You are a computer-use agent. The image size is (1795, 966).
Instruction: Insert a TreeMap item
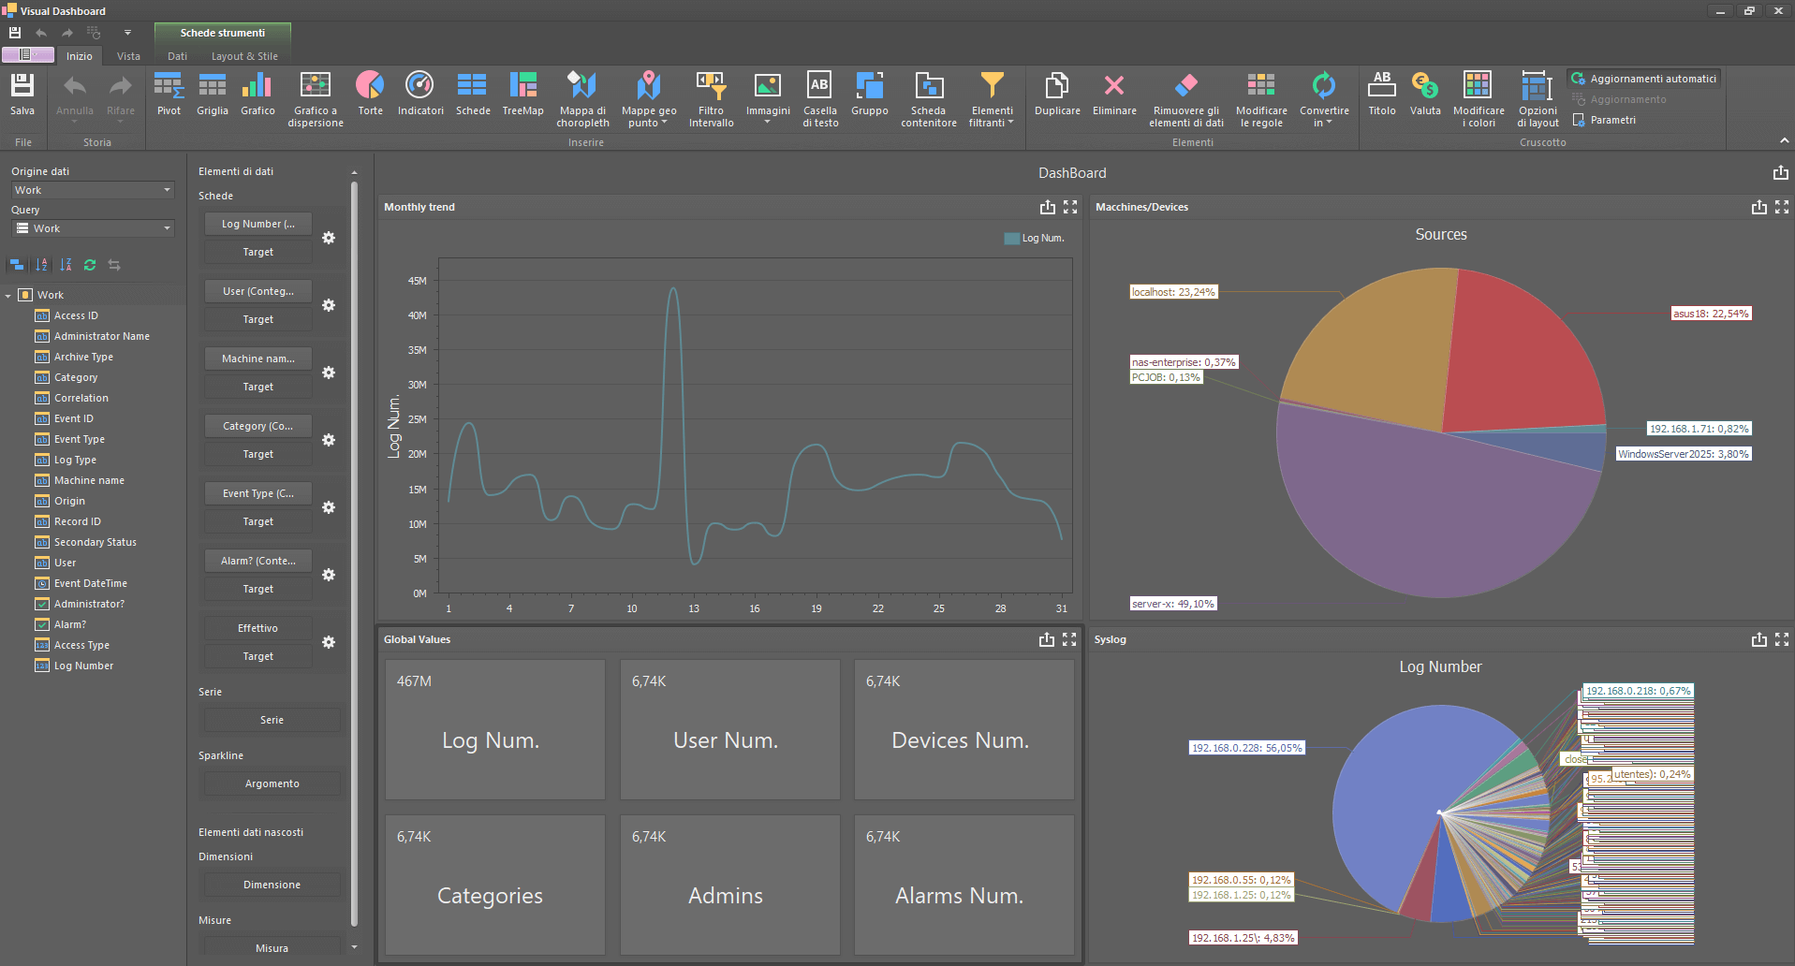tap(522, 95)
